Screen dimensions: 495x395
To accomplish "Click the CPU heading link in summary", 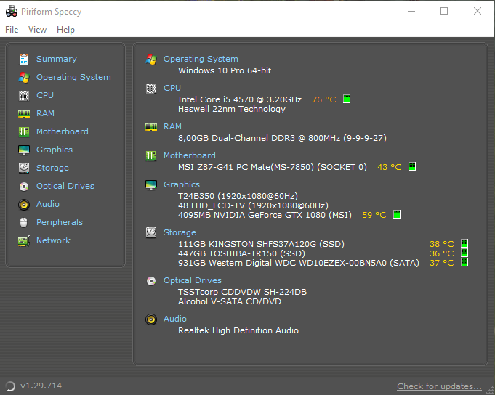I will point(172,88).
